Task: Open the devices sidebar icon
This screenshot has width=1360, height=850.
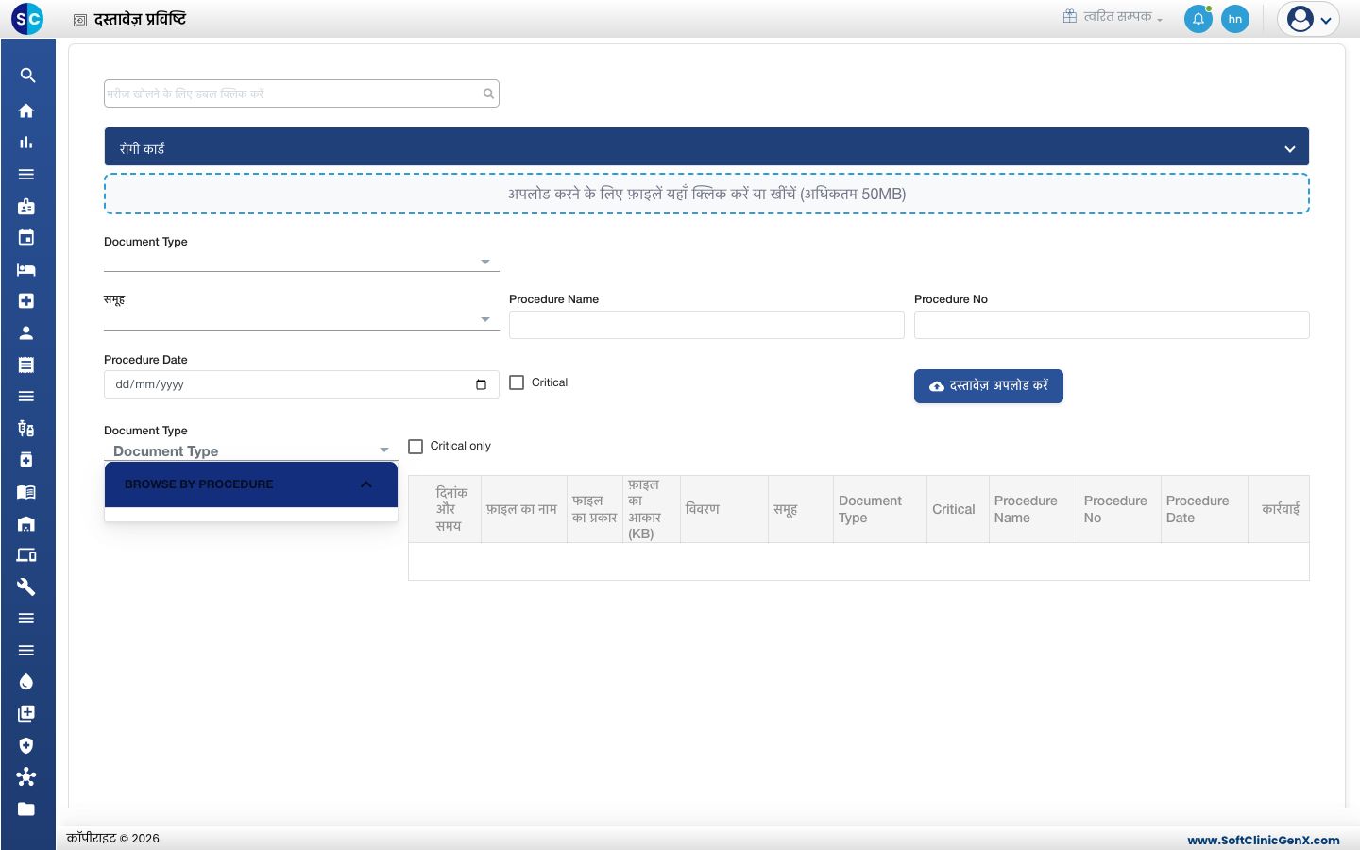Action: click(x=26, y=555)
